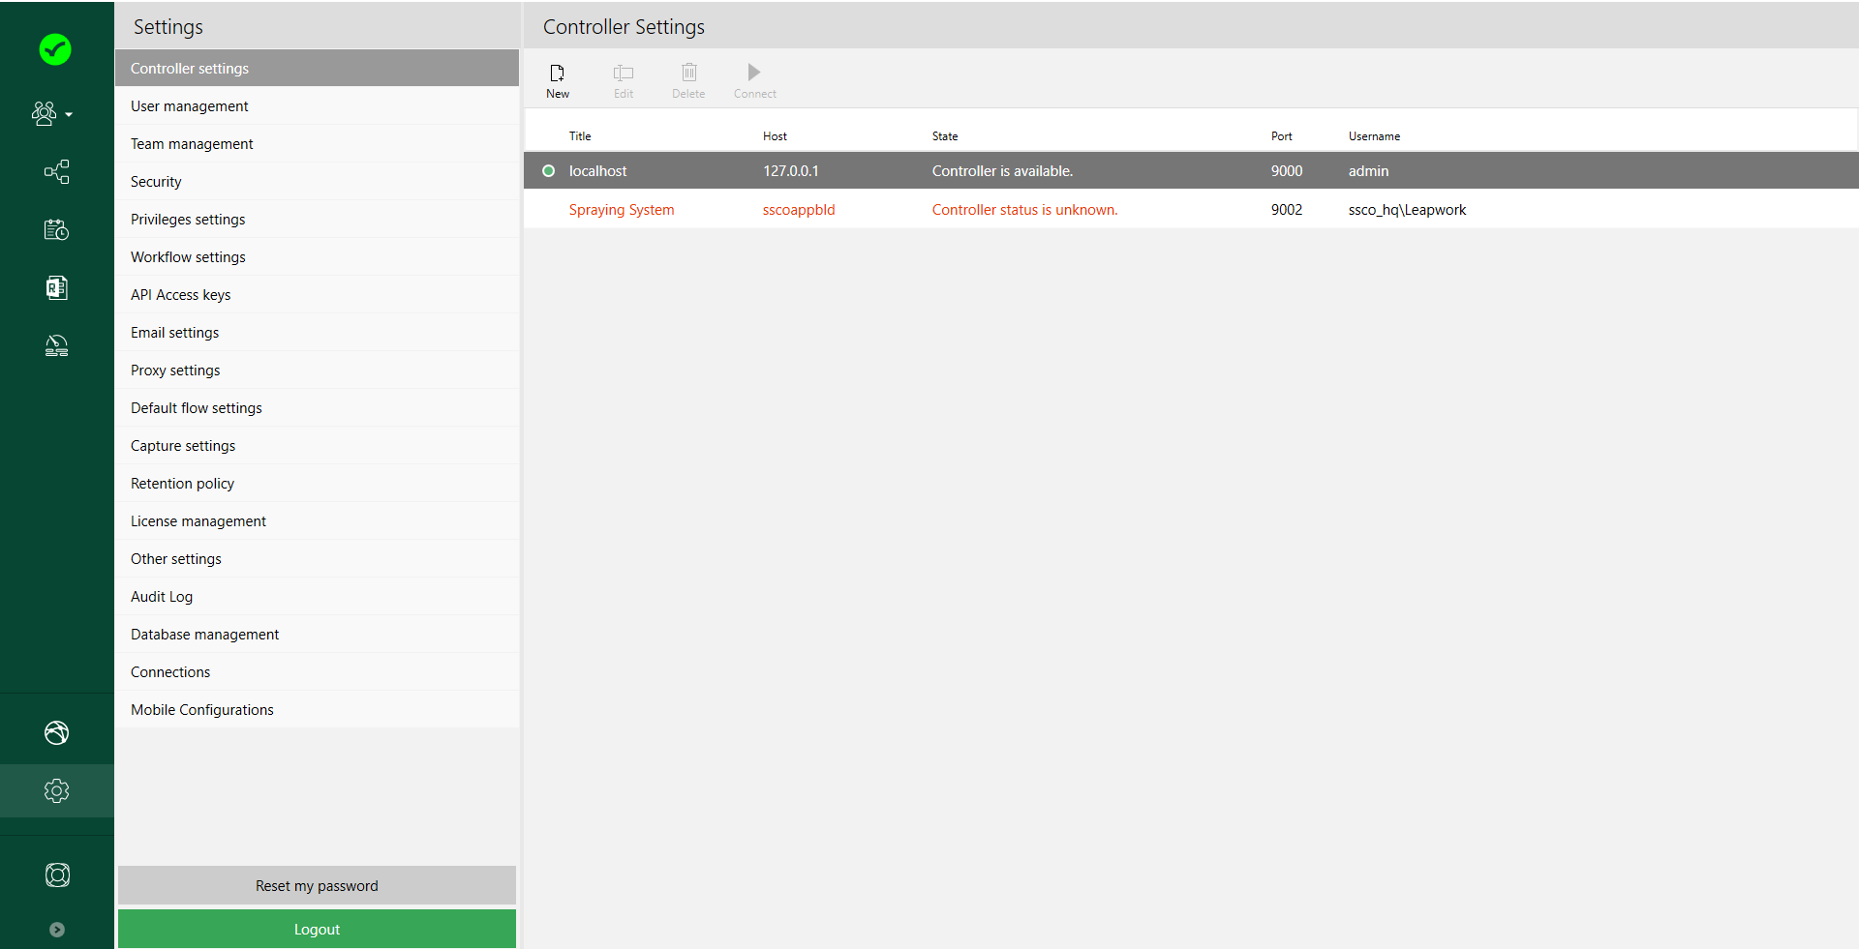The width and height of the screenshot is (1859, 949).
Task: Click the green Leapwork checkmark logo
Action: pyautogui.click(x=55, y=49)
